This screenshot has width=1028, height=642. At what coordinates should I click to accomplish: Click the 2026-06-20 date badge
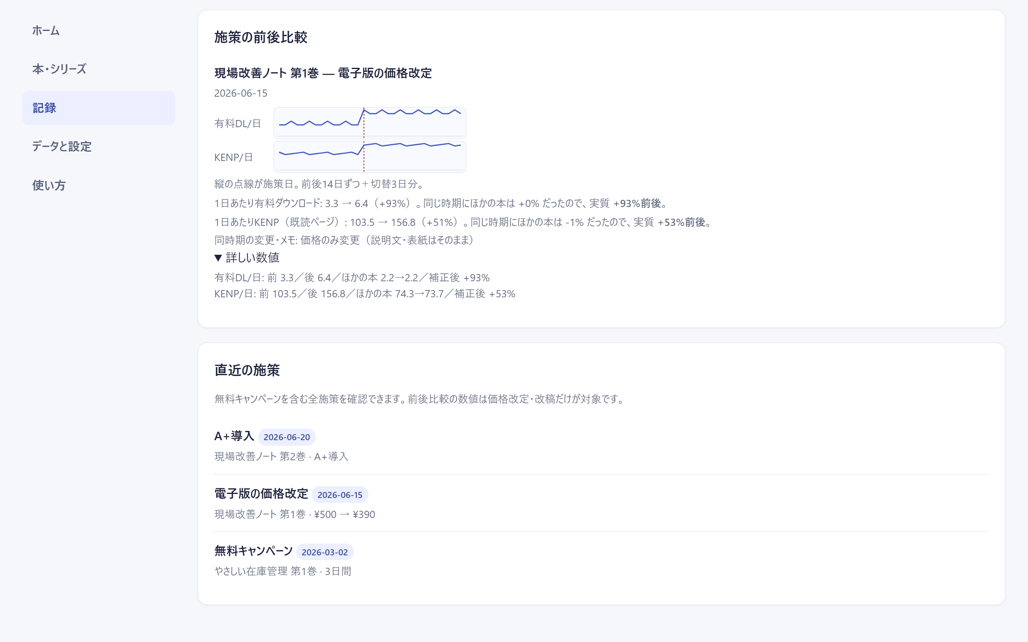point(287,437)
